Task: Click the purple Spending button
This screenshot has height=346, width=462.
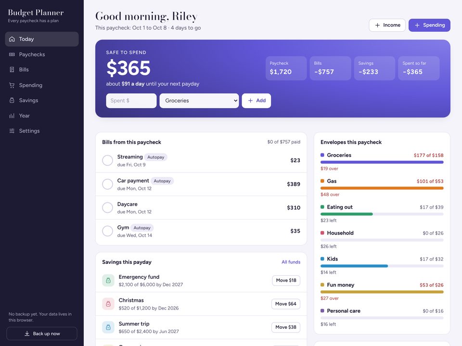Action: pos(429,25)
